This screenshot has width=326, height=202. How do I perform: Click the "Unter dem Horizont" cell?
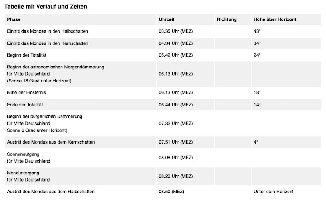(x=273, y=192)
